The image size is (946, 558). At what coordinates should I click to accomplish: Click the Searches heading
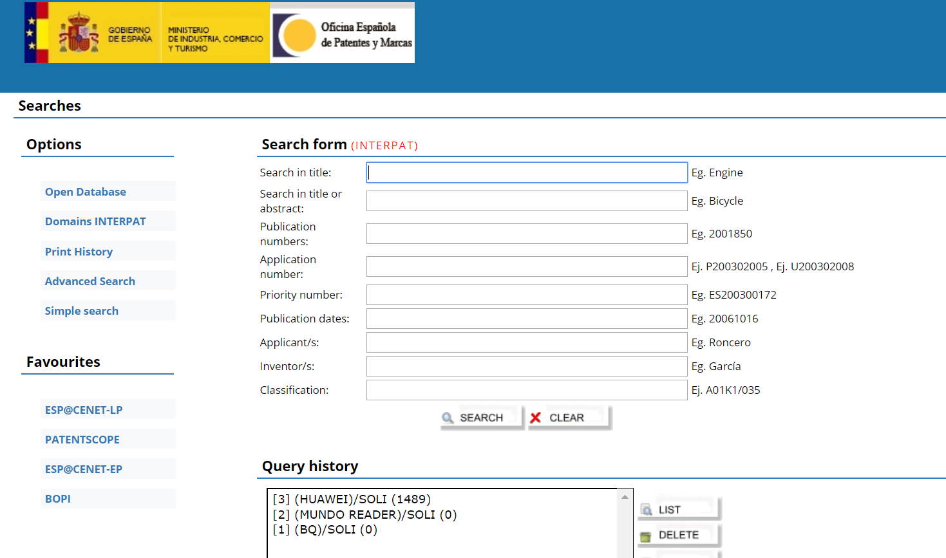[50, 106]
